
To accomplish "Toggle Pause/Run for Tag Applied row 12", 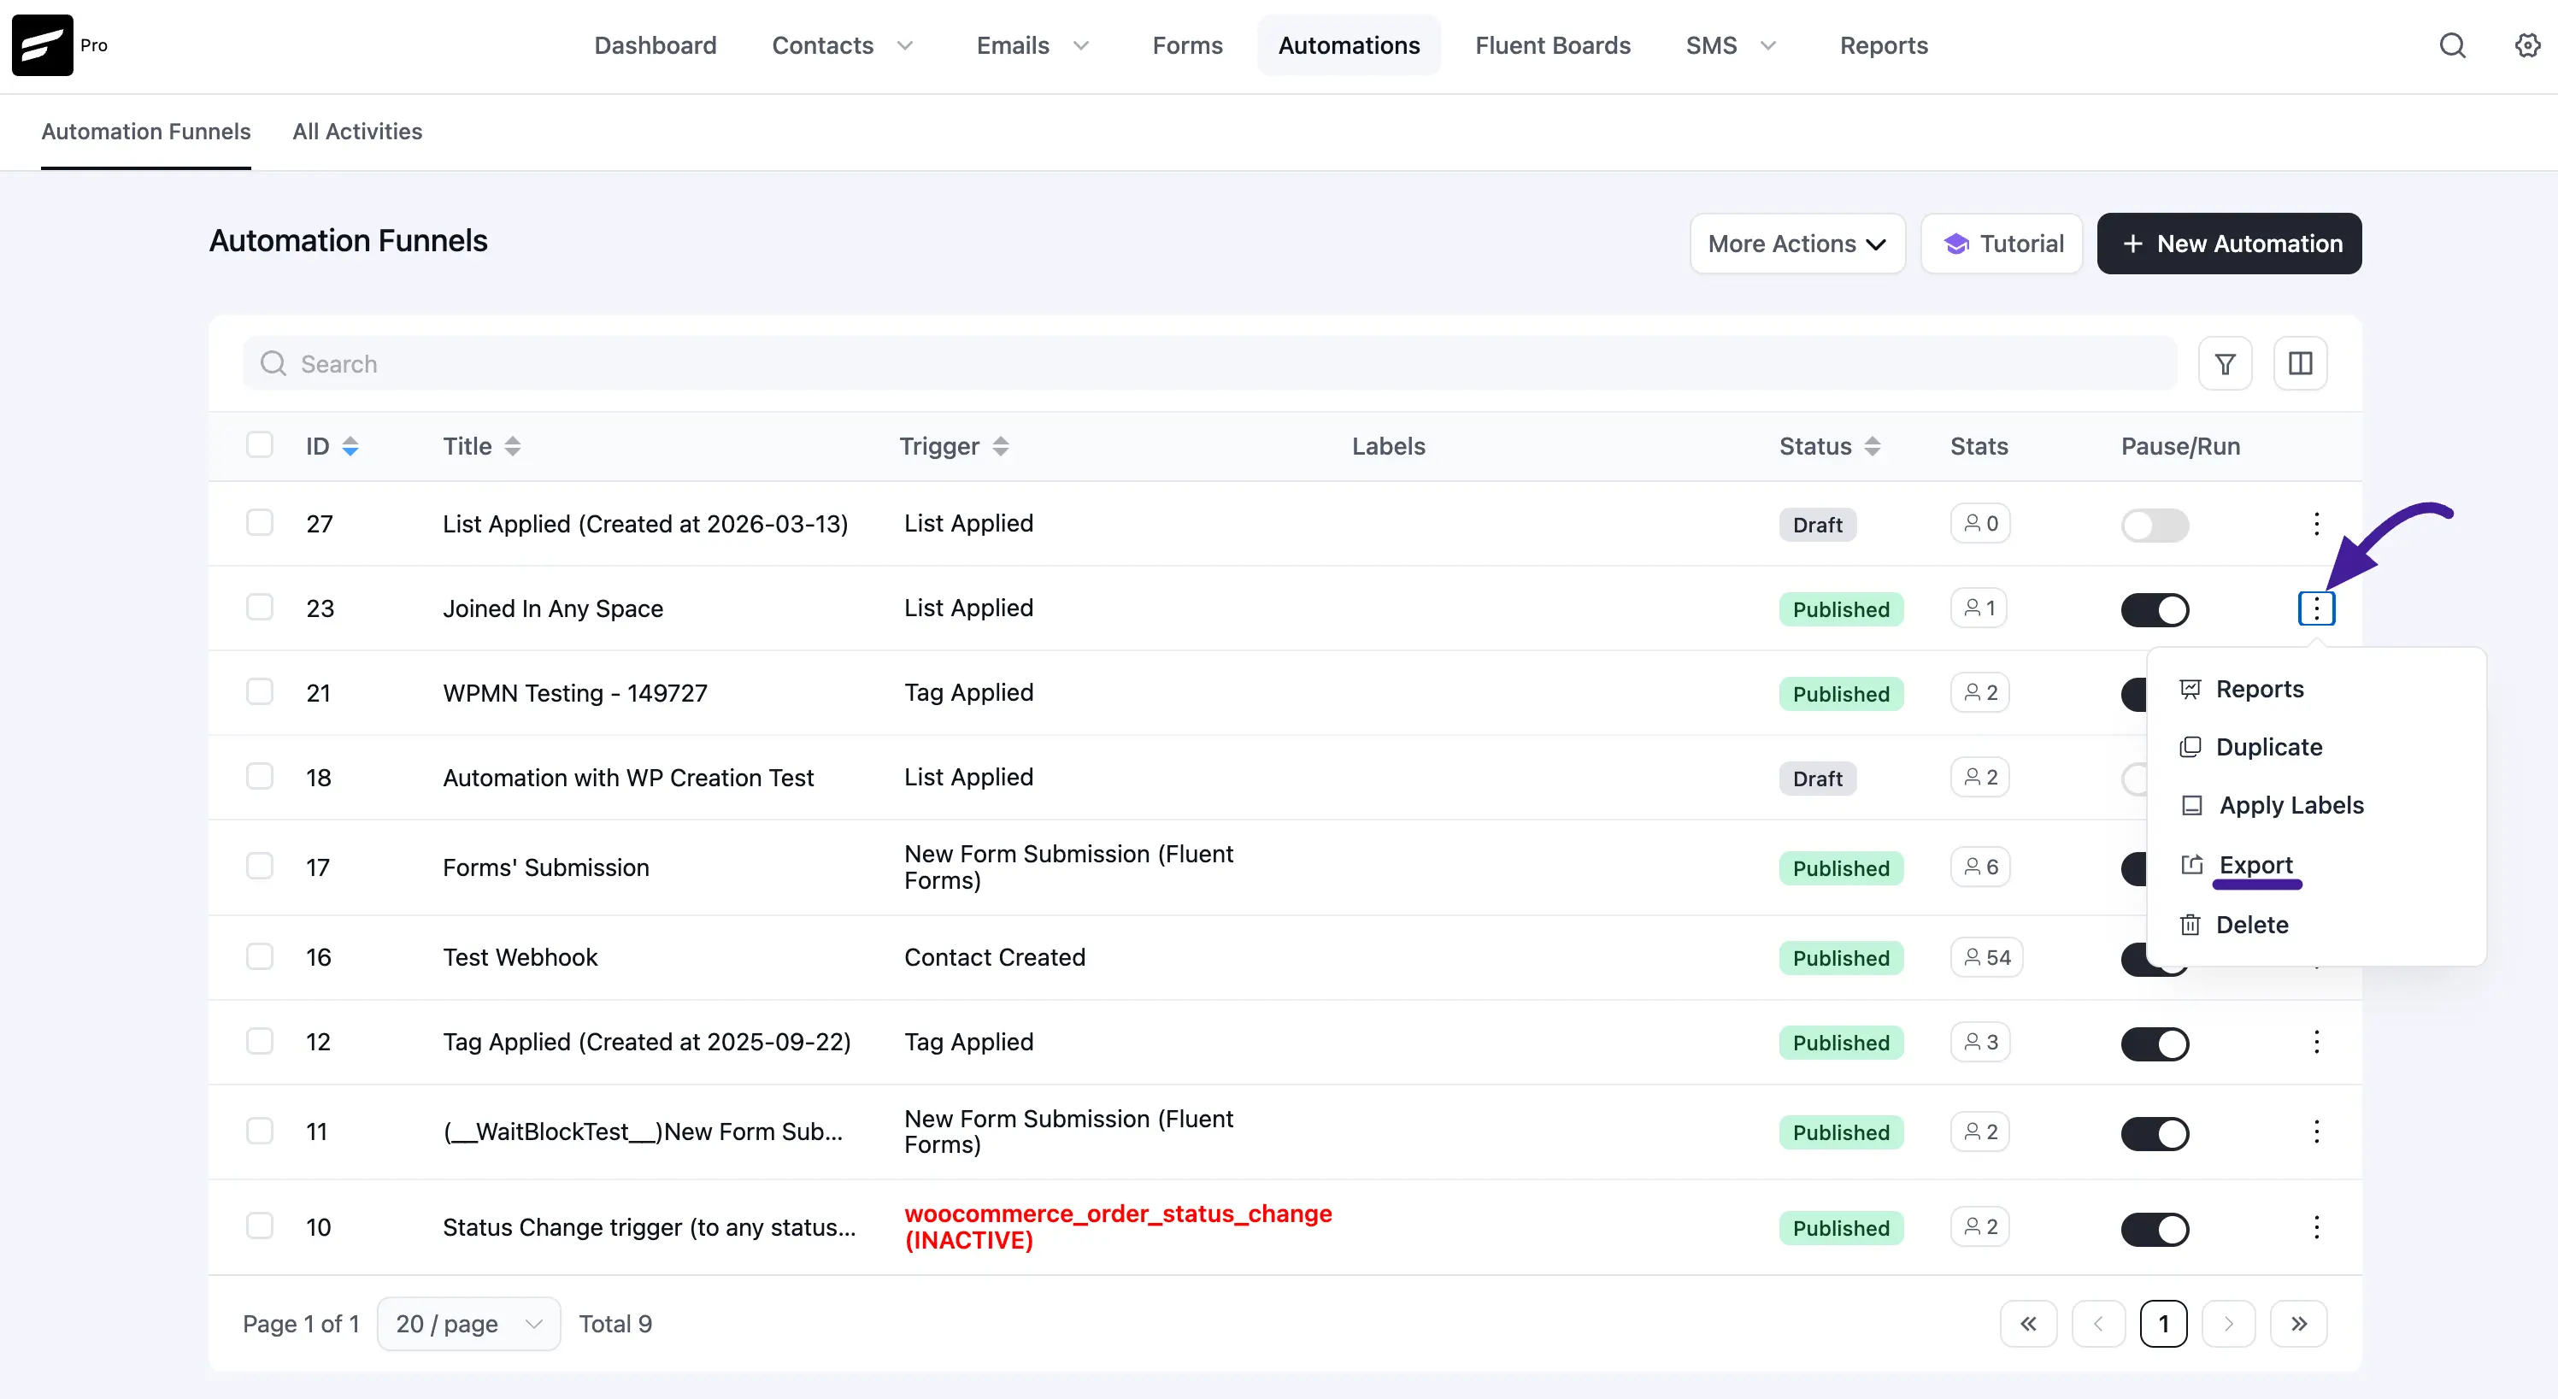I will click(x=2155, y=1043).
